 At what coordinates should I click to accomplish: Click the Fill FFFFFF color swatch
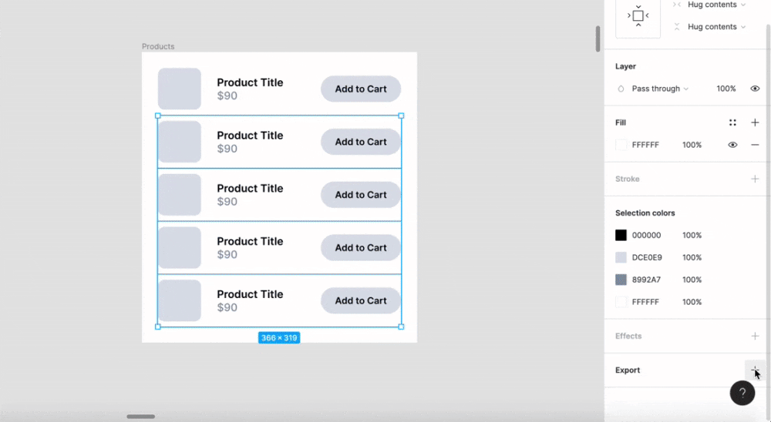pos(621,145)
